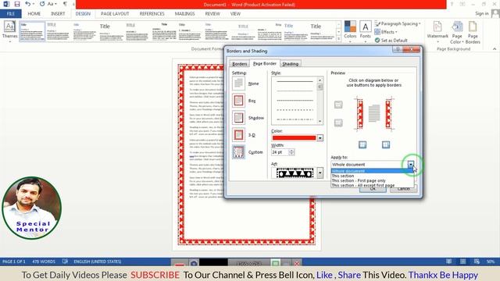Open the VIEW ribbon tab
The height and width of the screenshot is (281, 500).
coord(235,14)
